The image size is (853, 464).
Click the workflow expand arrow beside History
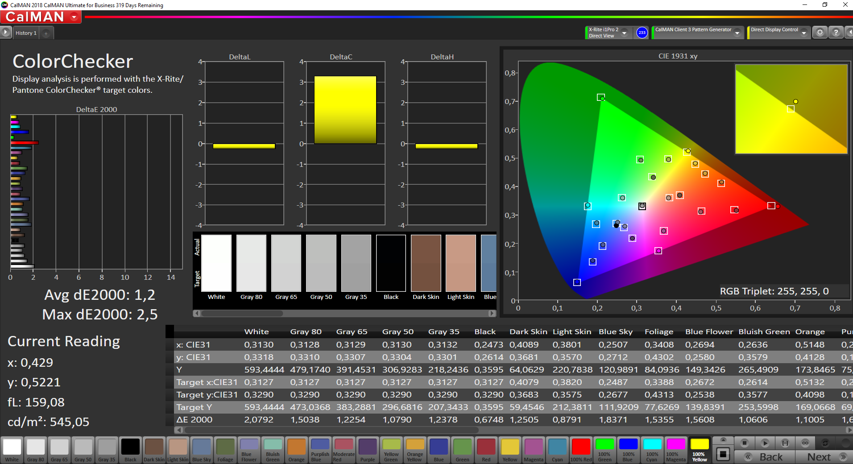click(x=5, y=33)
